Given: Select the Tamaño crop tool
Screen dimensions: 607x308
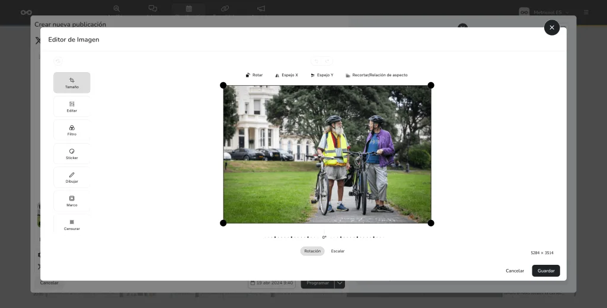Looking at the screenshot, I should coord(72,83).
